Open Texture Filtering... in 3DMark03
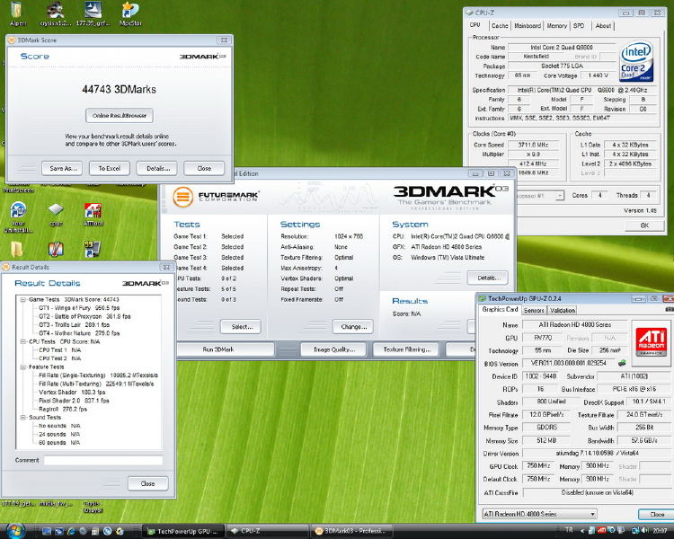 pyautogui.click(x=406, y=349)
